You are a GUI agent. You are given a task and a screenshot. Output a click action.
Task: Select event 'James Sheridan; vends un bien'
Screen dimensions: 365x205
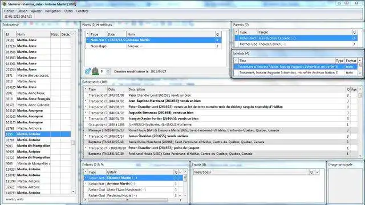(221, 136)
